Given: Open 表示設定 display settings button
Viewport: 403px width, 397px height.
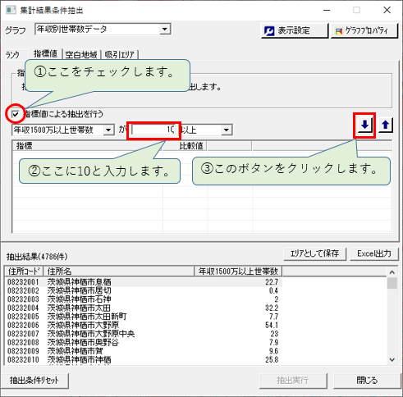Looking at the screenshot, I should point(295,31).
